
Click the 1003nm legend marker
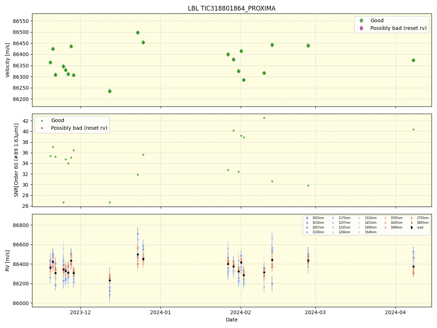pyautogui.click(x=307, y=218)
